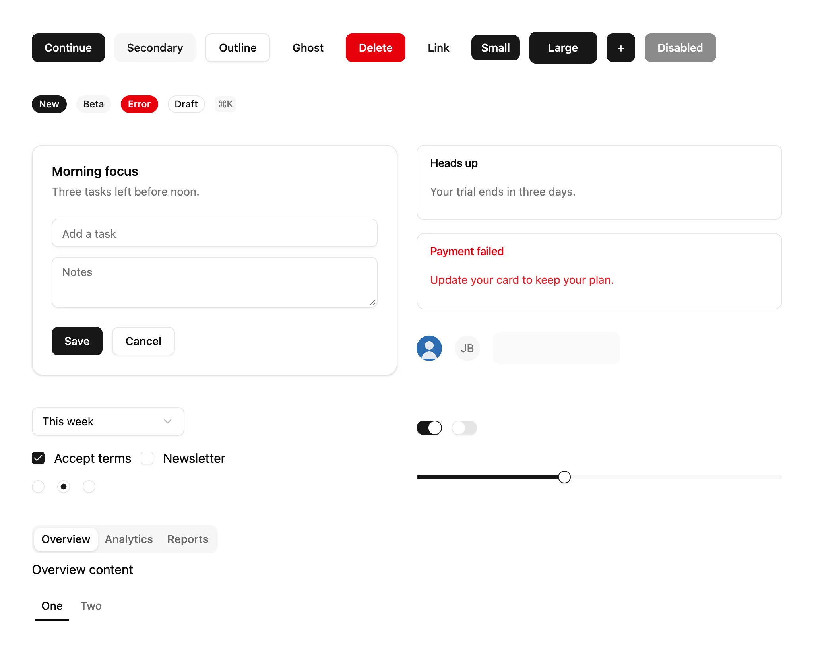Click the Large button
The width and height of the screenshot is (814, 652).
pos(563,48)
